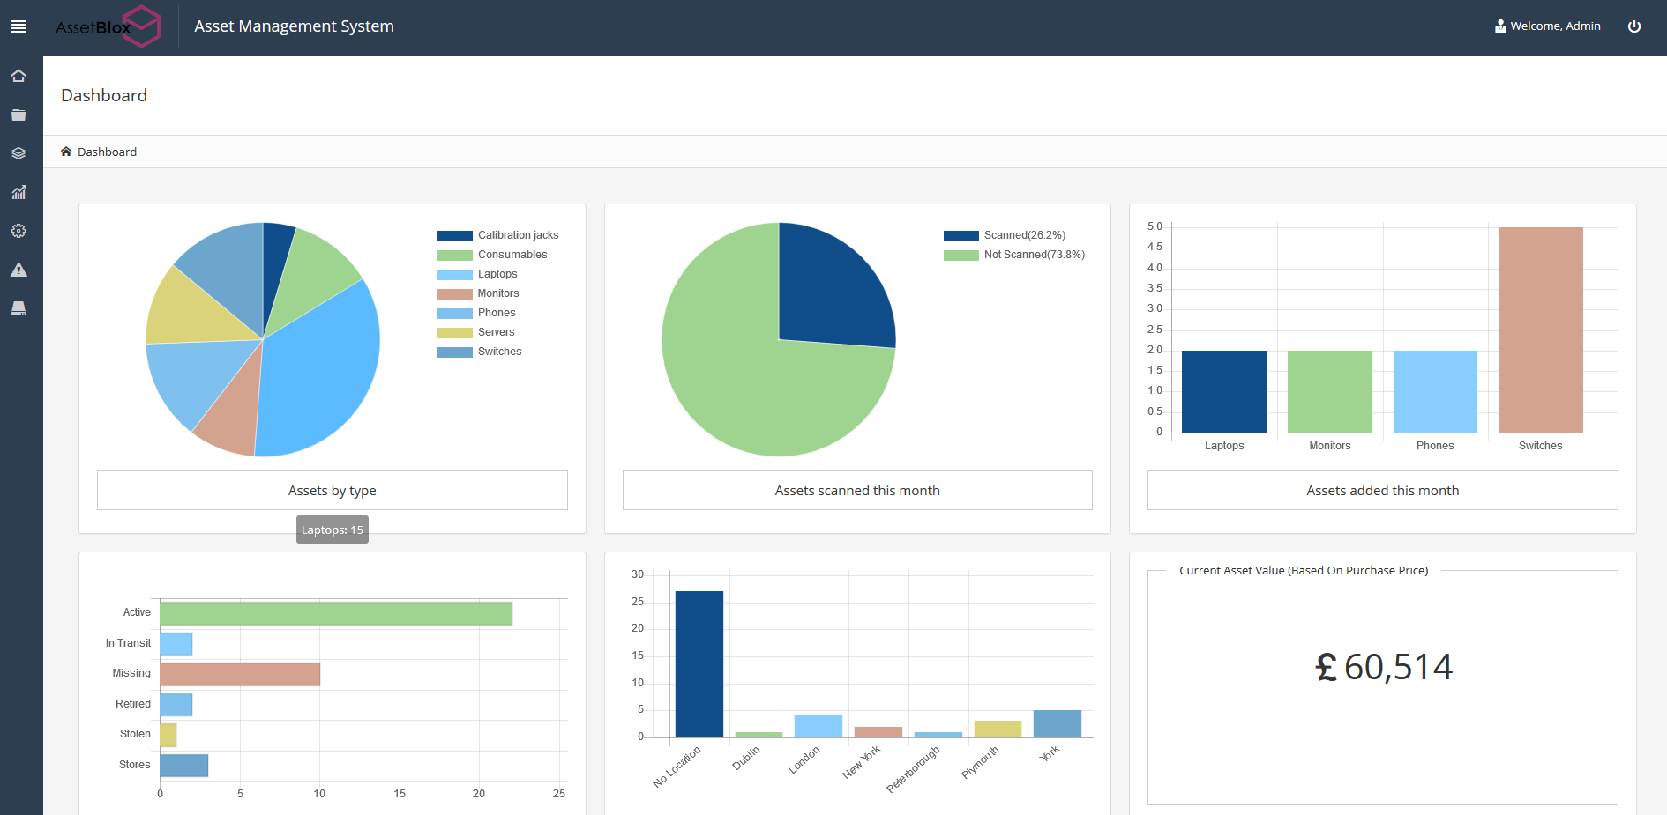Click the Dashboard breadcrumb link
The width and height of the screenshot is (1667, 815).
(x=107, y=152)
